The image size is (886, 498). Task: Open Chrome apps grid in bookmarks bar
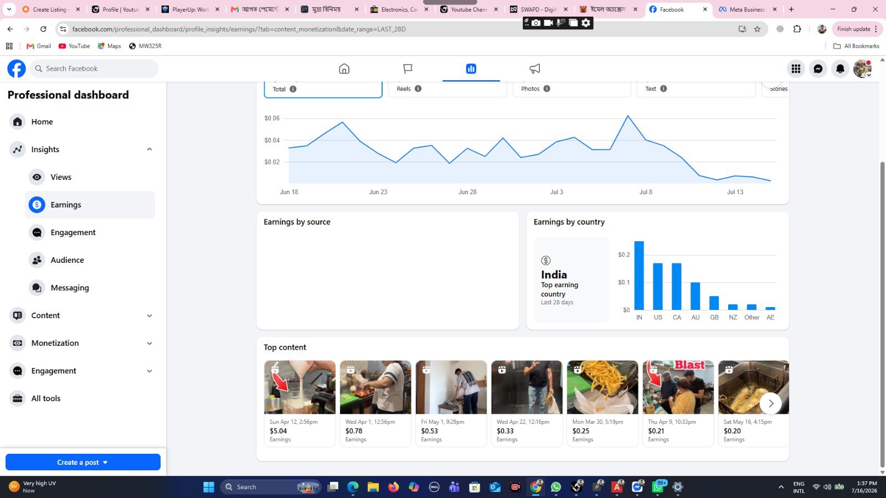click(x=9, y=46)
